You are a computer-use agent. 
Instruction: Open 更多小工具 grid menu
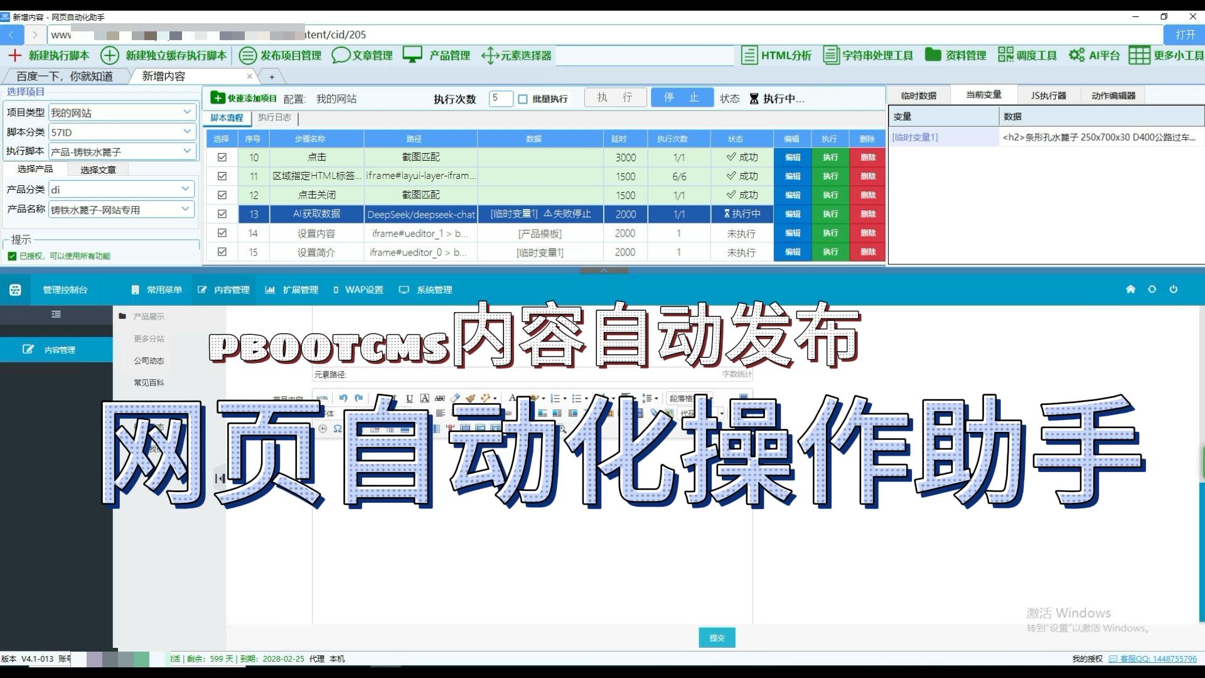coord(1166,55)
